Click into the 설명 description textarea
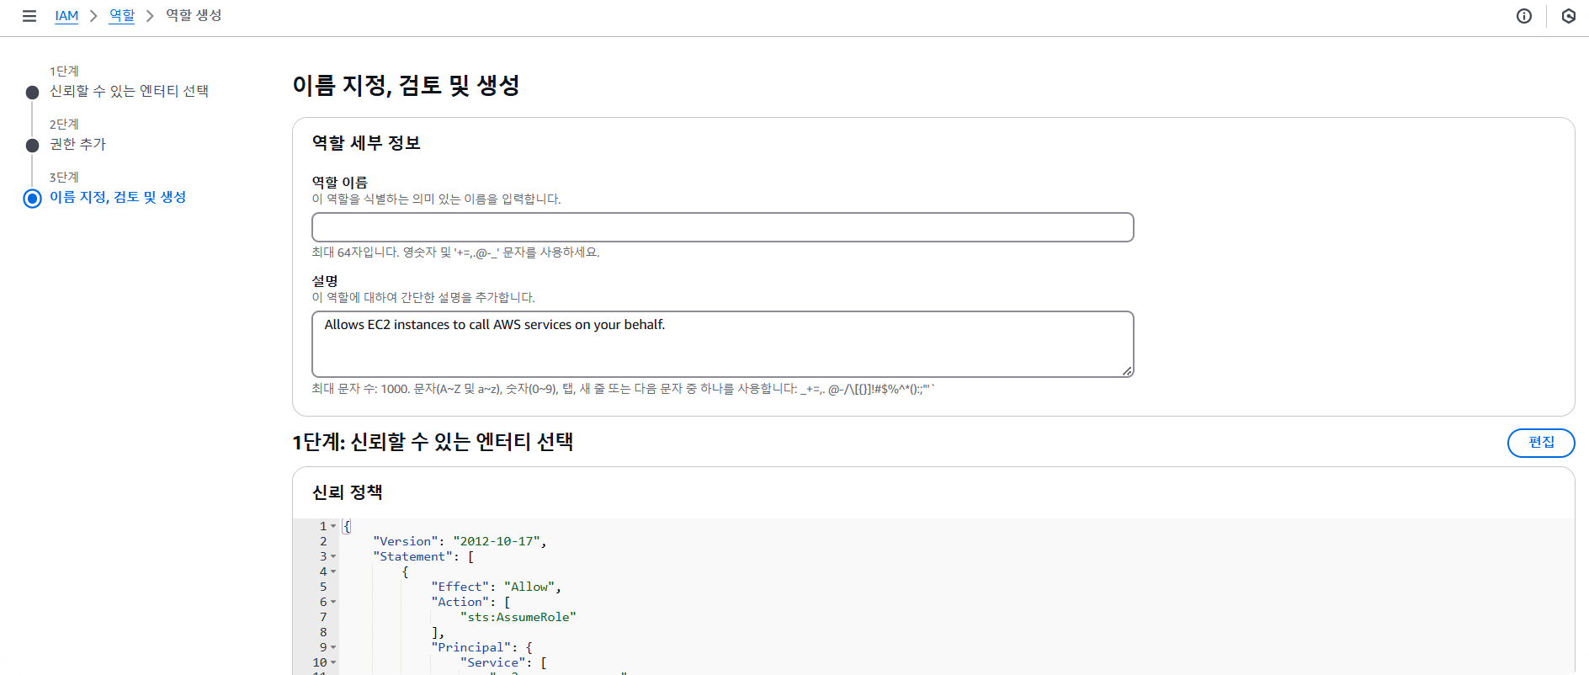1589x675 pixels. pyautogui.click(x=723, y=344)
